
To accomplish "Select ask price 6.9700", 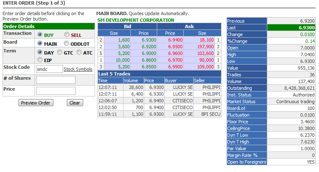I will [175, 60].
